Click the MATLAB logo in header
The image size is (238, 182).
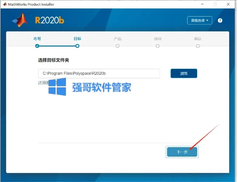click(x=20, y=20)
